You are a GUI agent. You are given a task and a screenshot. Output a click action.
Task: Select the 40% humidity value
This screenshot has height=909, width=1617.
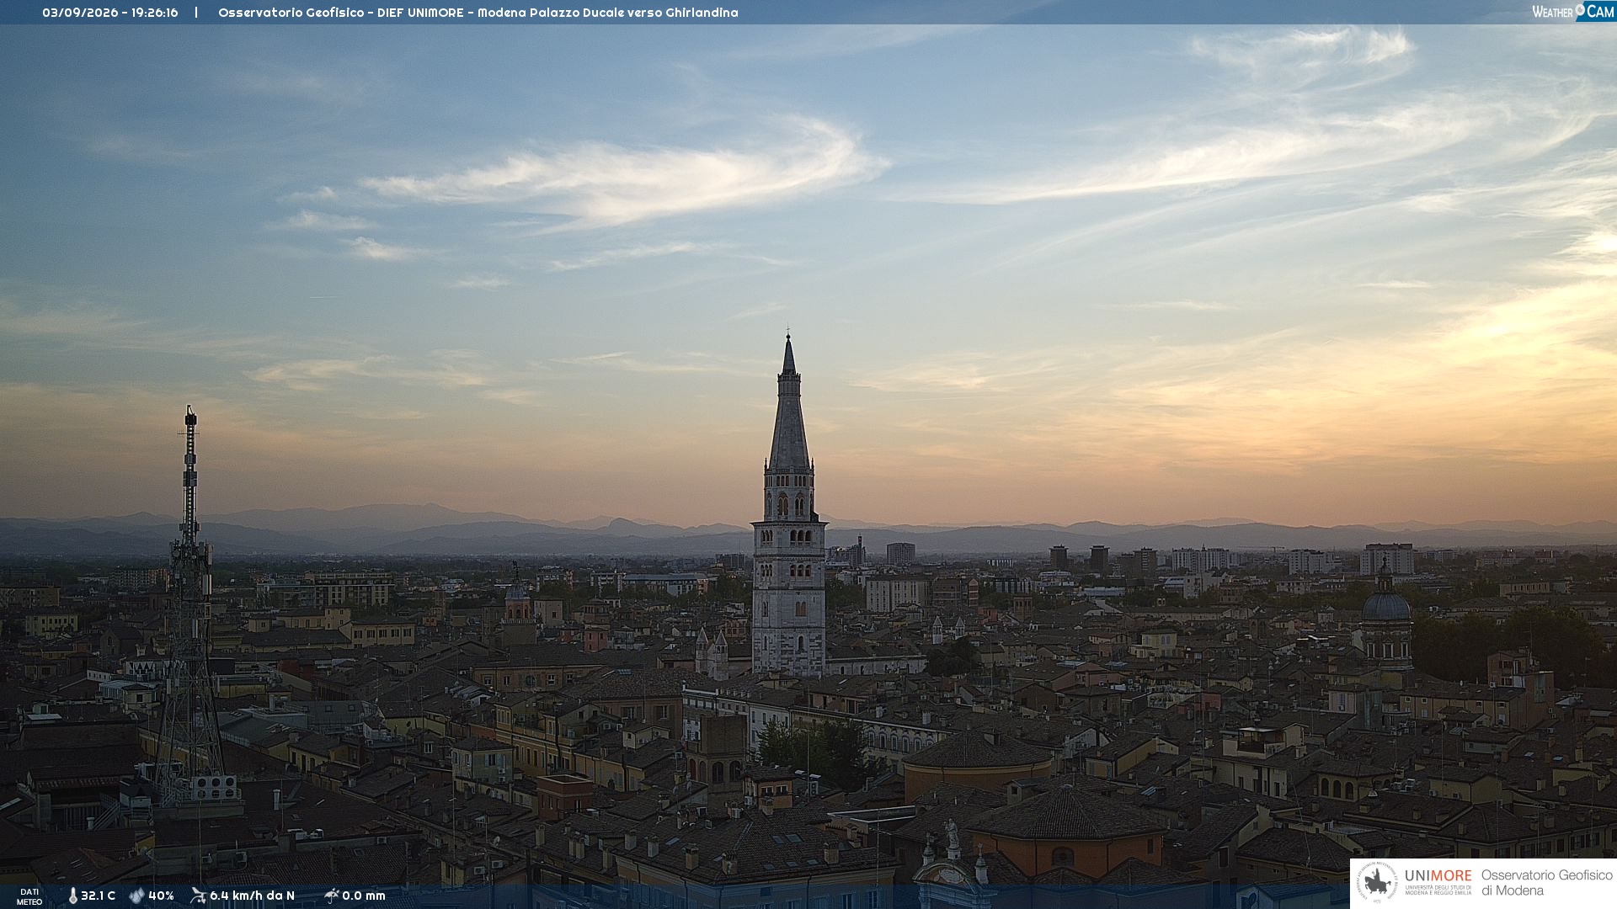tap(161, 896)
